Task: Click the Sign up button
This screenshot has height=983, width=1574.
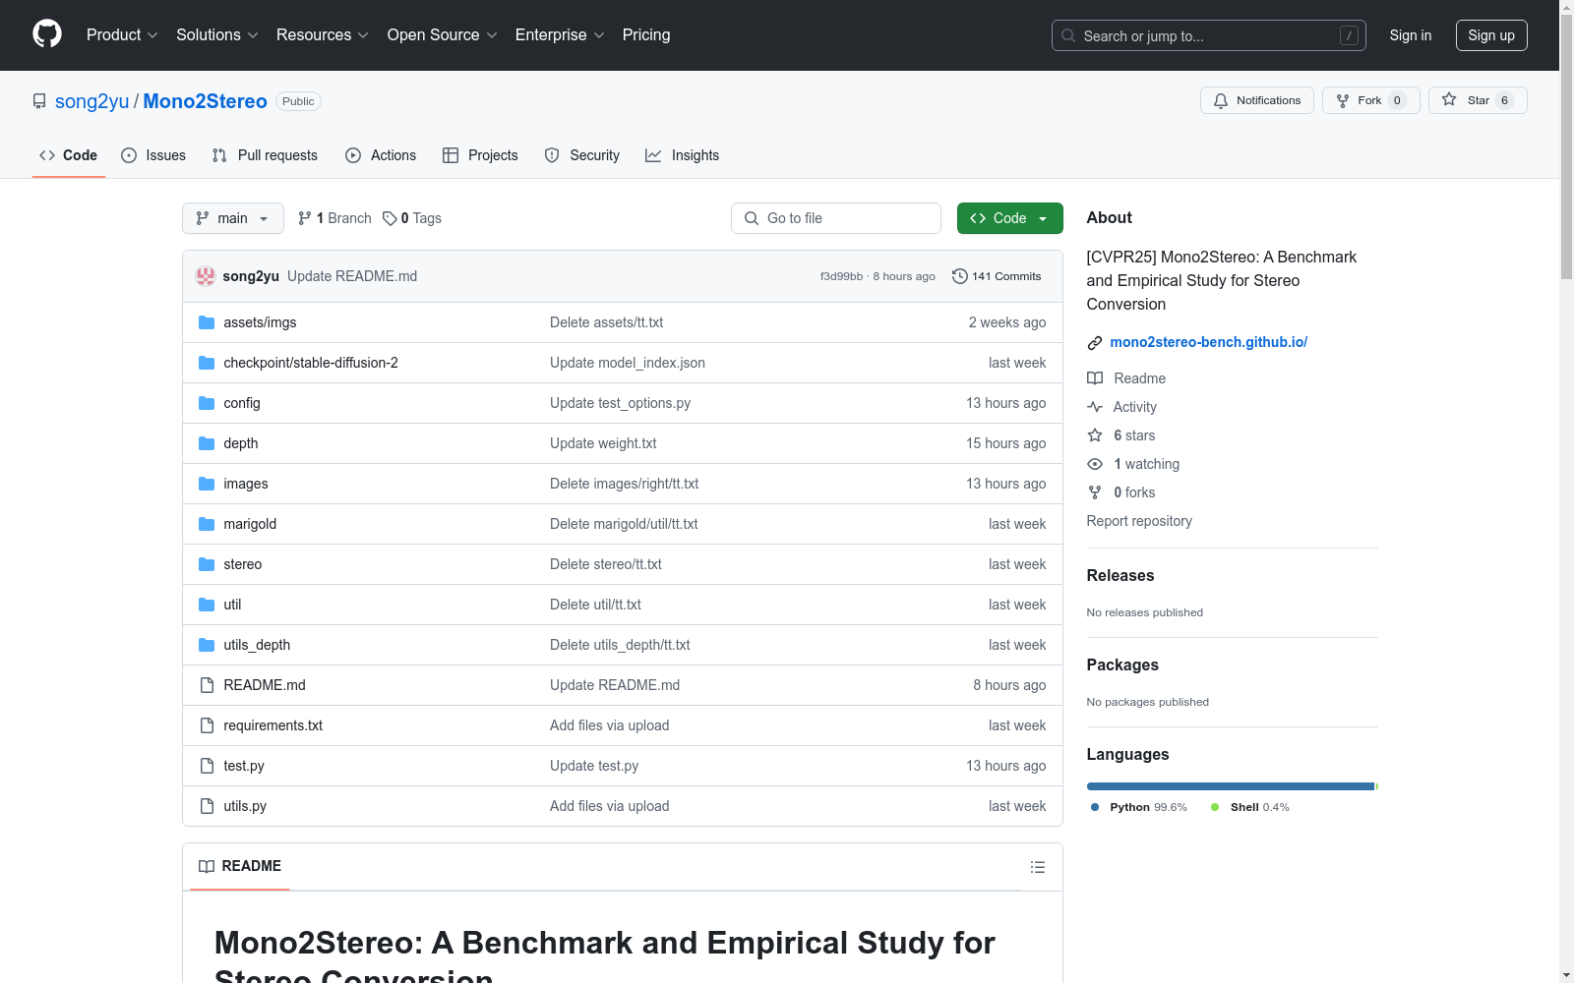Action: point(1490,35)
